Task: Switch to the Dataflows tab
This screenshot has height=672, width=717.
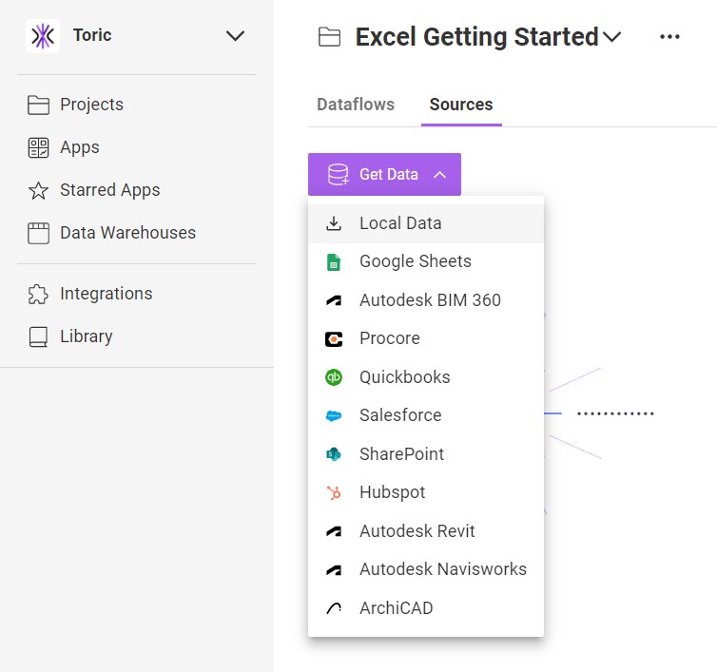Action: tap(356, 105)
